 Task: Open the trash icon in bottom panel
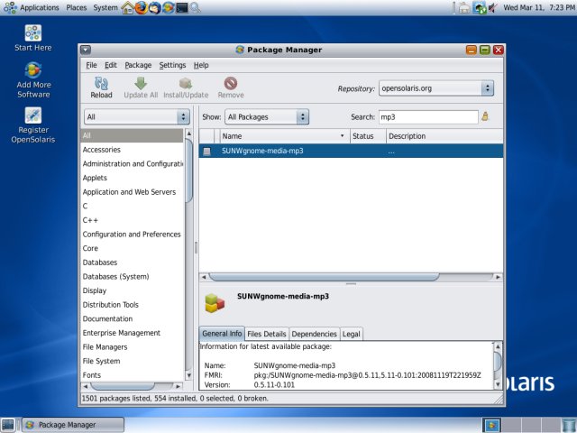click(569, 425)
